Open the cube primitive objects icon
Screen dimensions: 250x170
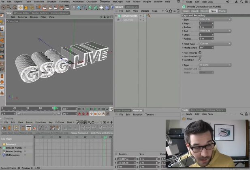[x=79, y=7]
